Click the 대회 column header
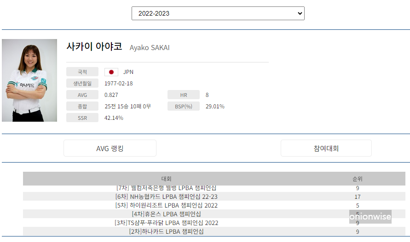Screen dimensions: 410x242 pyautogui.click(x=166, y=179)
